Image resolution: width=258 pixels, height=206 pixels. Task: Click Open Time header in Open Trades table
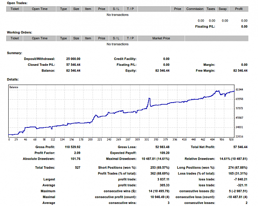40,9
